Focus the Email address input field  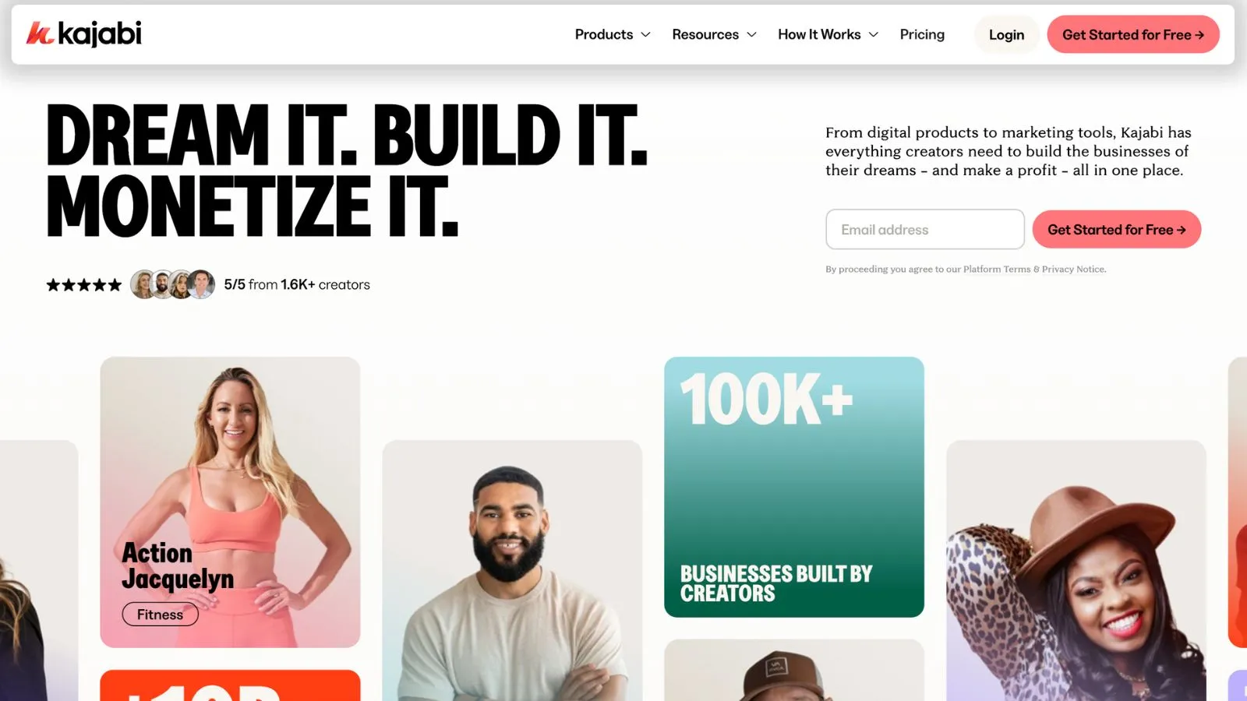pyautogui.click(x=925, y=229)
